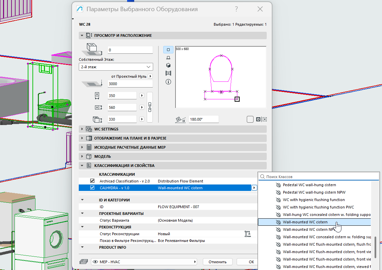This screenshot has height=270, width=382.
Task: Collapse the ПРОЕКТНЫЕ ВАРИАНТЫ group
Action: click(82, 214)
